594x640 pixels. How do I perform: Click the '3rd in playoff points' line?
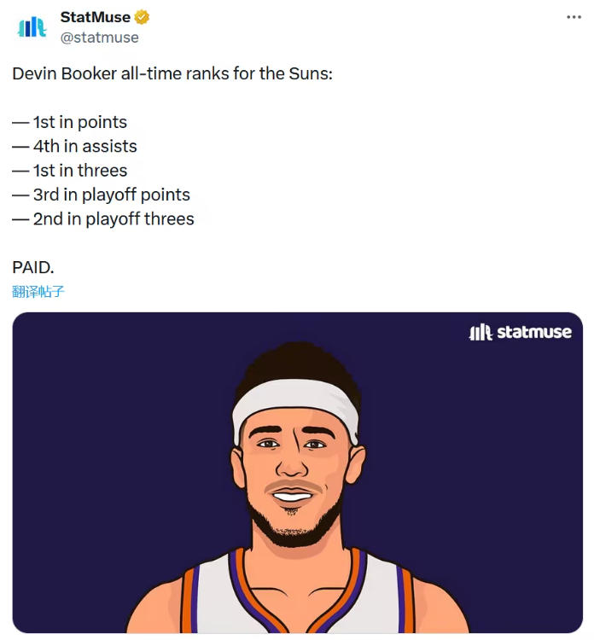coord(102,195)
